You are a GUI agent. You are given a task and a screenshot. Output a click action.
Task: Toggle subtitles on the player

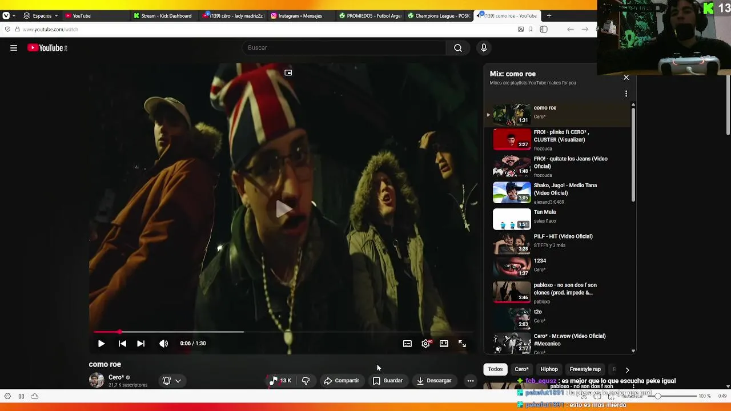407,344
